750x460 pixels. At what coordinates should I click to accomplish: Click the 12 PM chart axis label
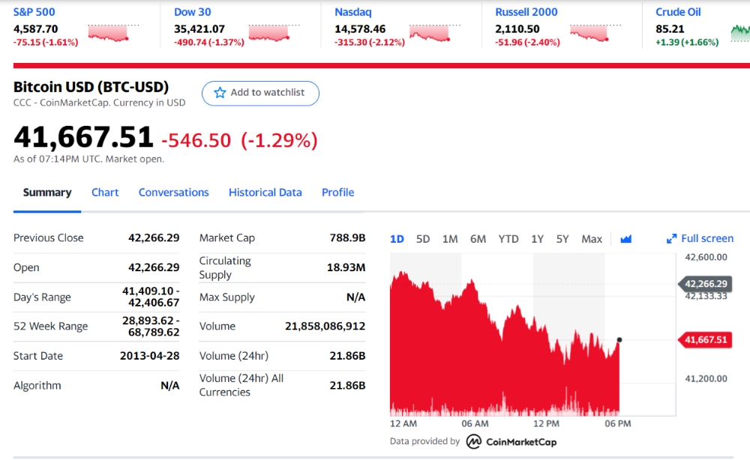(546, 424)
